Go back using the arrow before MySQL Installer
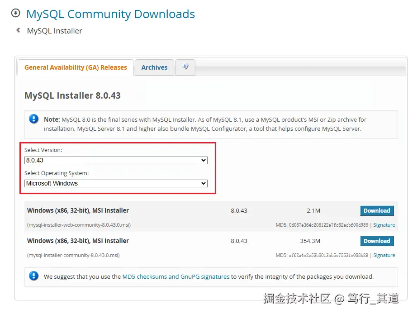Screen dimensions: 408x314 point(18,30)
